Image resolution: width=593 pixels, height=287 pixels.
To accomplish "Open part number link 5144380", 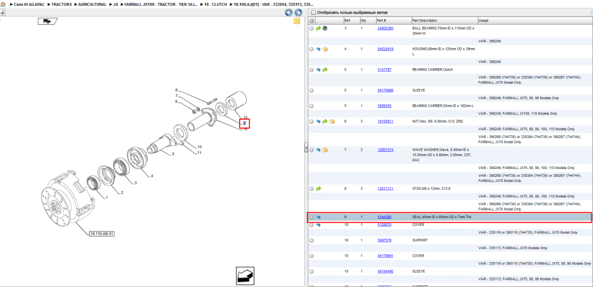I will pyautogui.click(x=384, y=218).
